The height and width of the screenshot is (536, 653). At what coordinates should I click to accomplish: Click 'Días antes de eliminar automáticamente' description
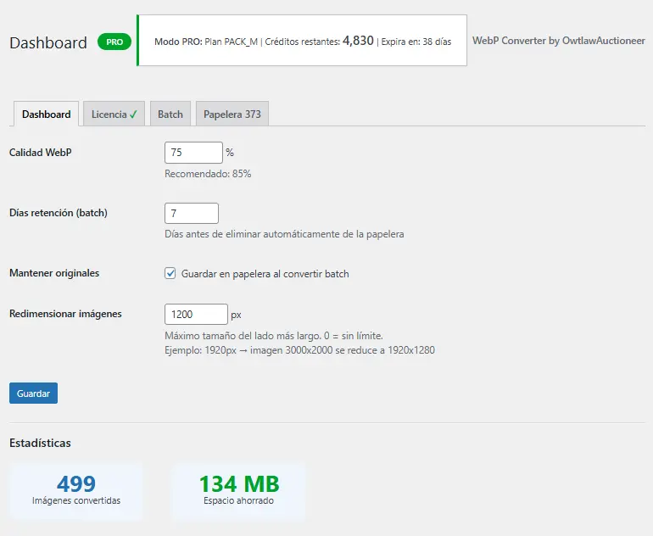point(284,234)
